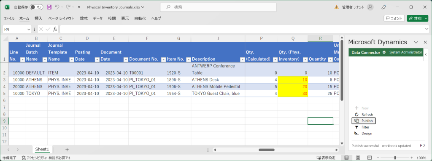Click the formula bar input area
The height and width of the screenshot is (161, 432).
tap(242, 29)
